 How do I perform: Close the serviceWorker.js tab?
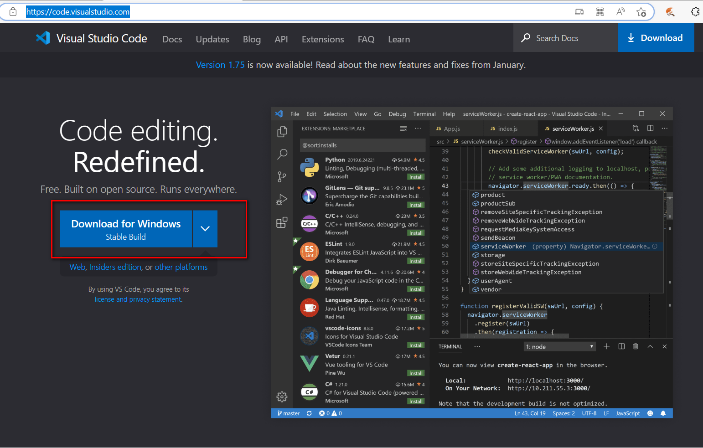601,129
